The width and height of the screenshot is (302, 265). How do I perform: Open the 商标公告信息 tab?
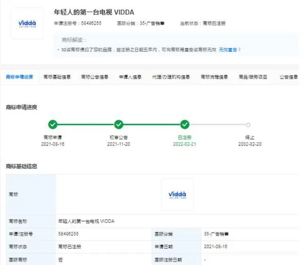click(94, 77)
